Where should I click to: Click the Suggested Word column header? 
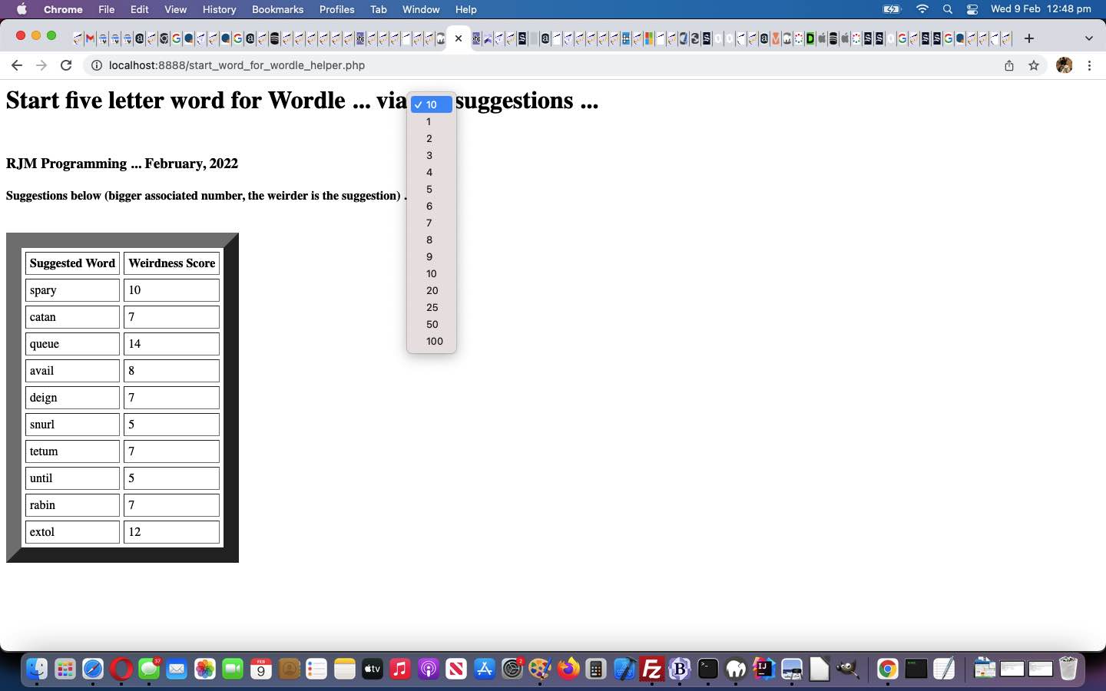(x=72, y=263)
